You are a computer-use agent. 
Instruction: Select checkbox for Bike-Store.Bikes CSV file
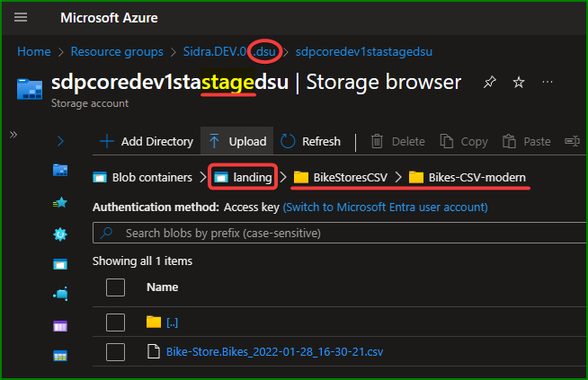[x=115, y=351]
